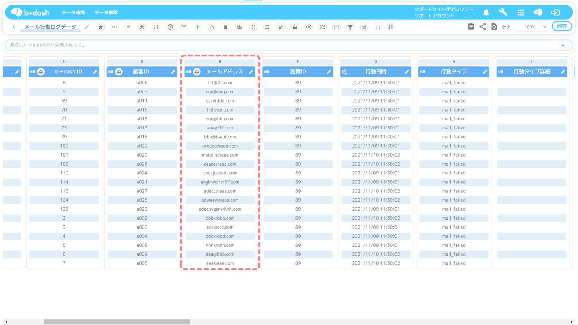Image resolution: width=578 pixels, height=325 pixels.
Task: Click the circled X toolbar icon
Action: click(309, 27)
